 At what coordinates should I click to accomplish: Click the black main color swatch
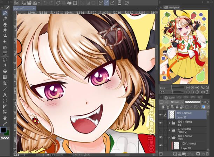(x=3, y=130)
